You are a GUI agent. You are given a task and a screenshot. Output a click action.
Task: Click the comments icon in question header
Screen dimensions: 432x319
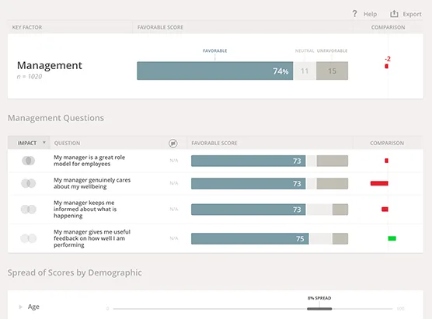click(x=173, y=143)
